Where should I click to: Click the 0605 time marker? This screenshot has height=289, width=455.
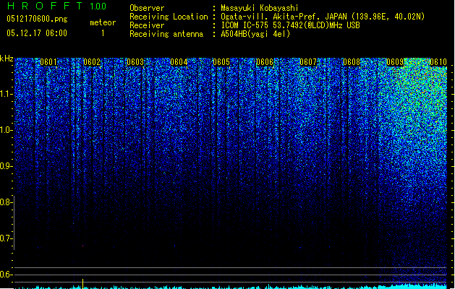(x=221, y=62)
